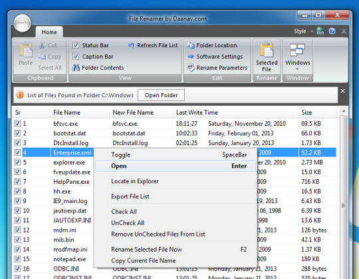Screen dimensions: 359x279
Task: Choose Open in the context menu
Action: (x=175, y=166)
